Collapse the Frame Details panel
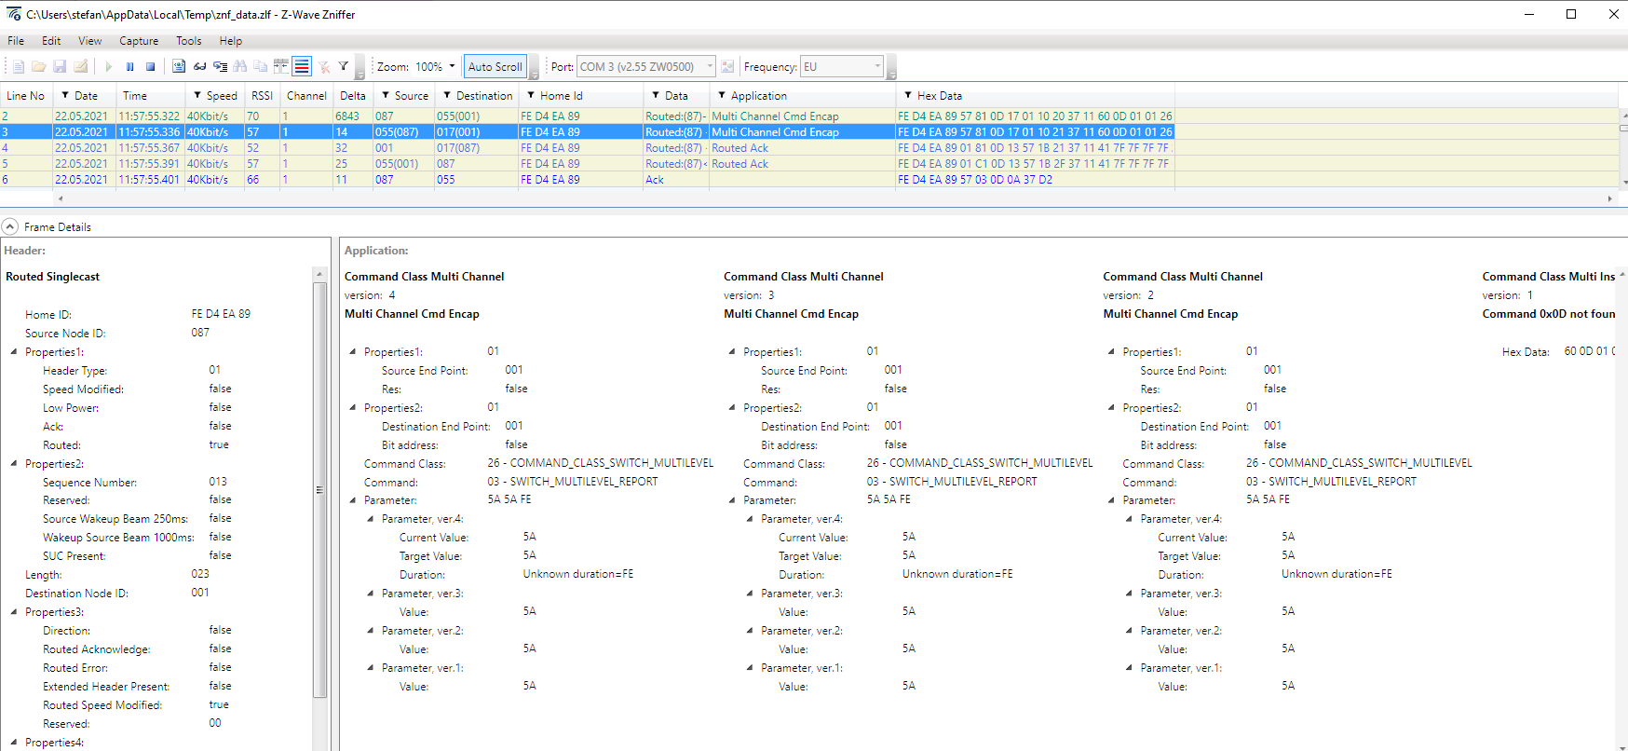The height and width of the screenshot is (751, 1628). pyautogui.click(x=10, y=227)
